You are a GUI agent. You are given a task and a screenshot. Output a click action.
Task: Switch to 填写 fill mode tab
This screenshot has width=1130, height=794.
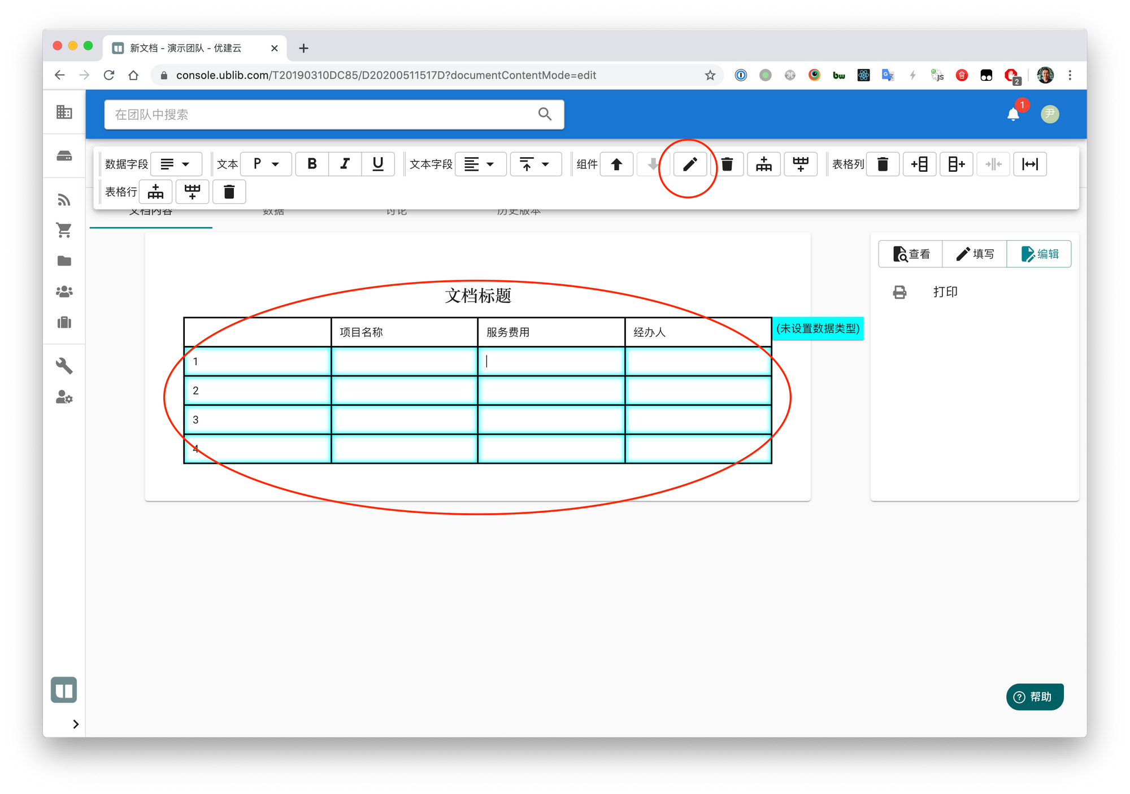975,254
